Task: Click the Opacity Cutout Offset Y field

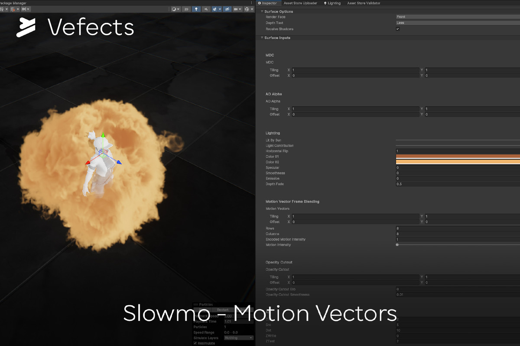Action: point(472,283)
